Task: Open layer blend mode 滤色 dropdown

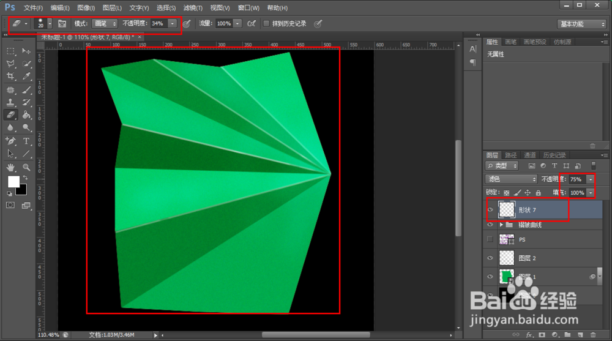Action: tap(511, 179)
